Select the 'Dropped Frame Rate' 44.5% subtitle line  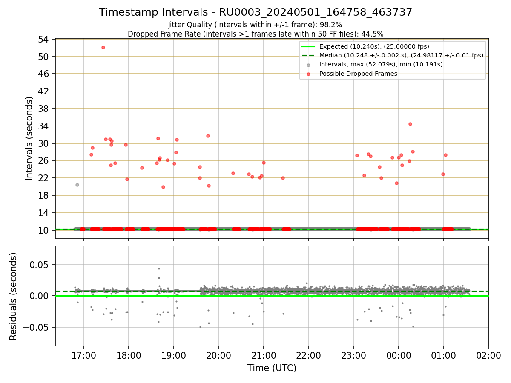click(255, 34)
